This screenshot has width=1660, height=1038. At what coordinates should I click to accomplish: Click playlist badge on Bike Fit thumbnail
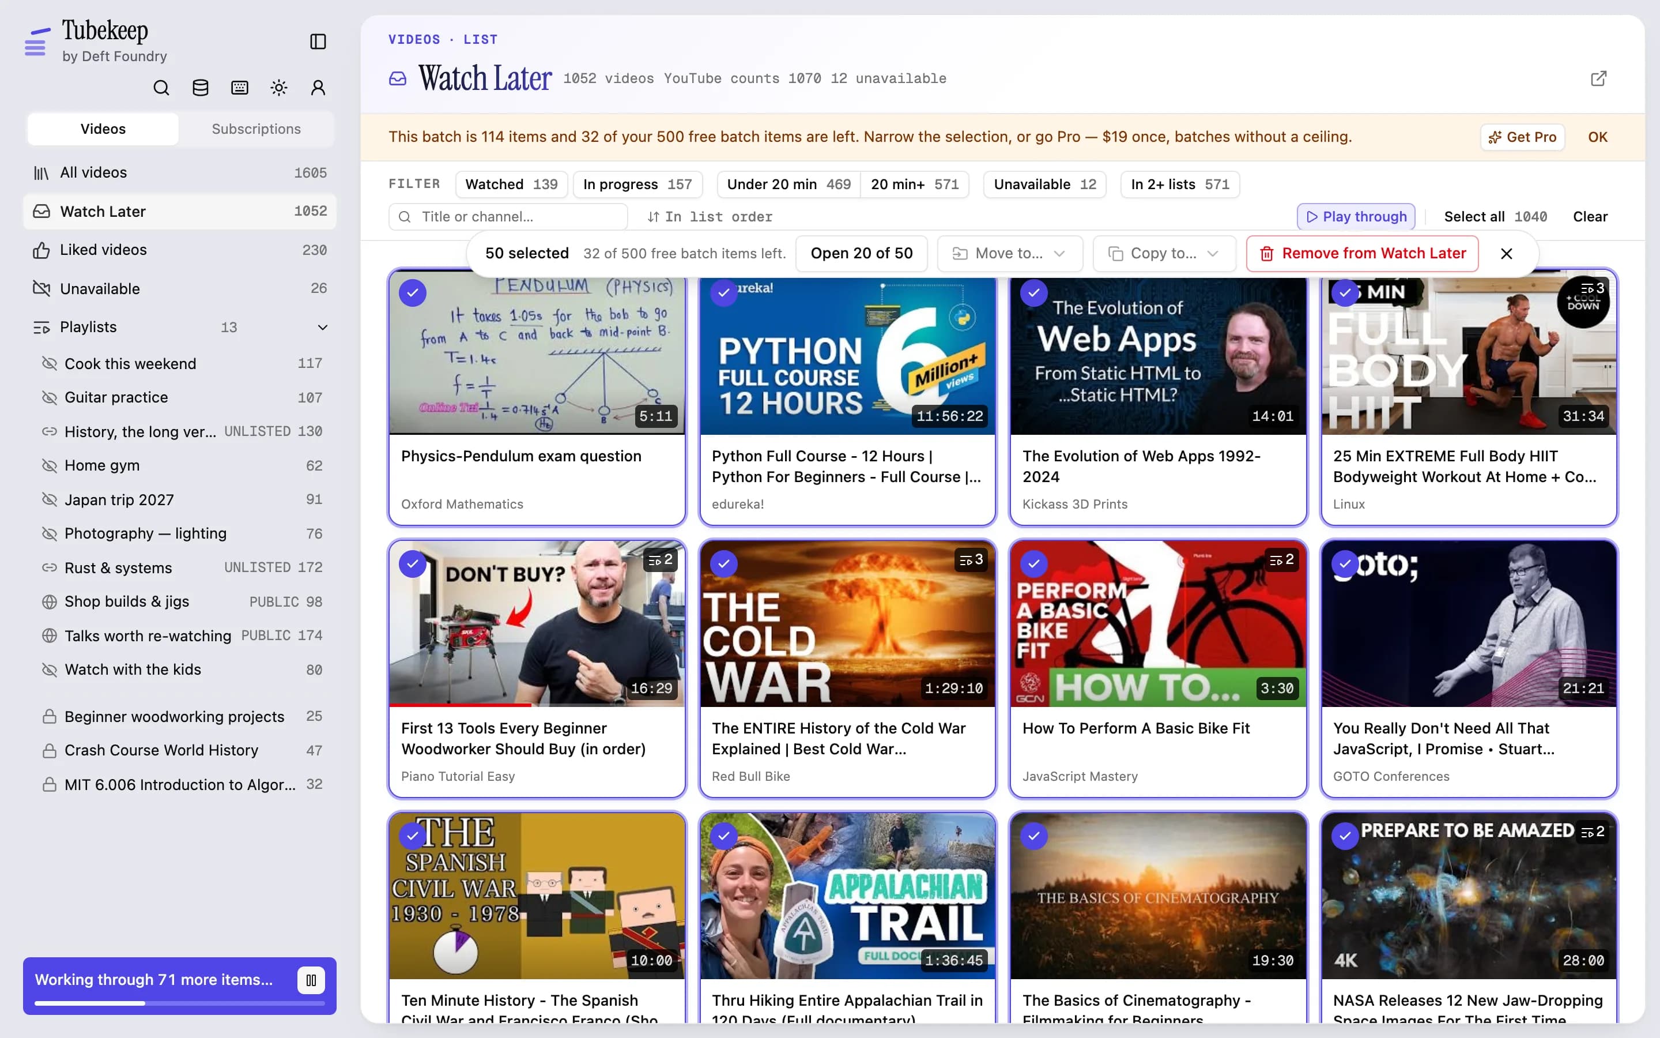(x=1282, y=559)
